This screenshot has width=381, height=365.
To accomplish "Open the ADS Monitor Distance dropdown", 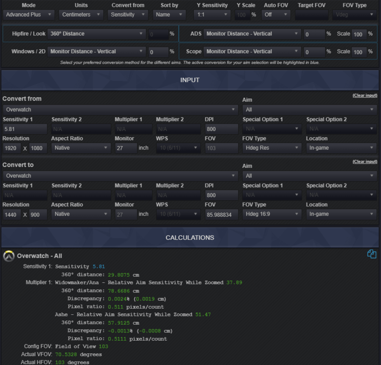I will coord(252,34).
